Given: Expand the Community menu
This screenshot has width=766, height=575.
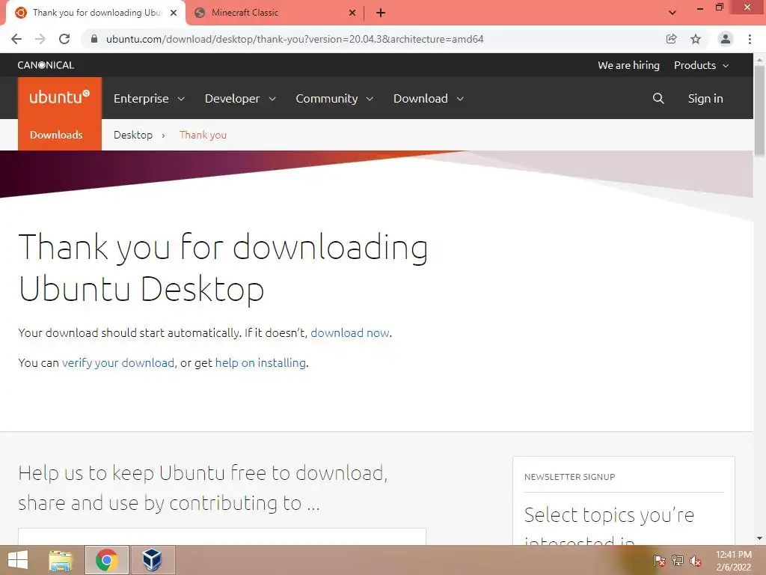Looking at the screenshot, I should click(334, 98).
